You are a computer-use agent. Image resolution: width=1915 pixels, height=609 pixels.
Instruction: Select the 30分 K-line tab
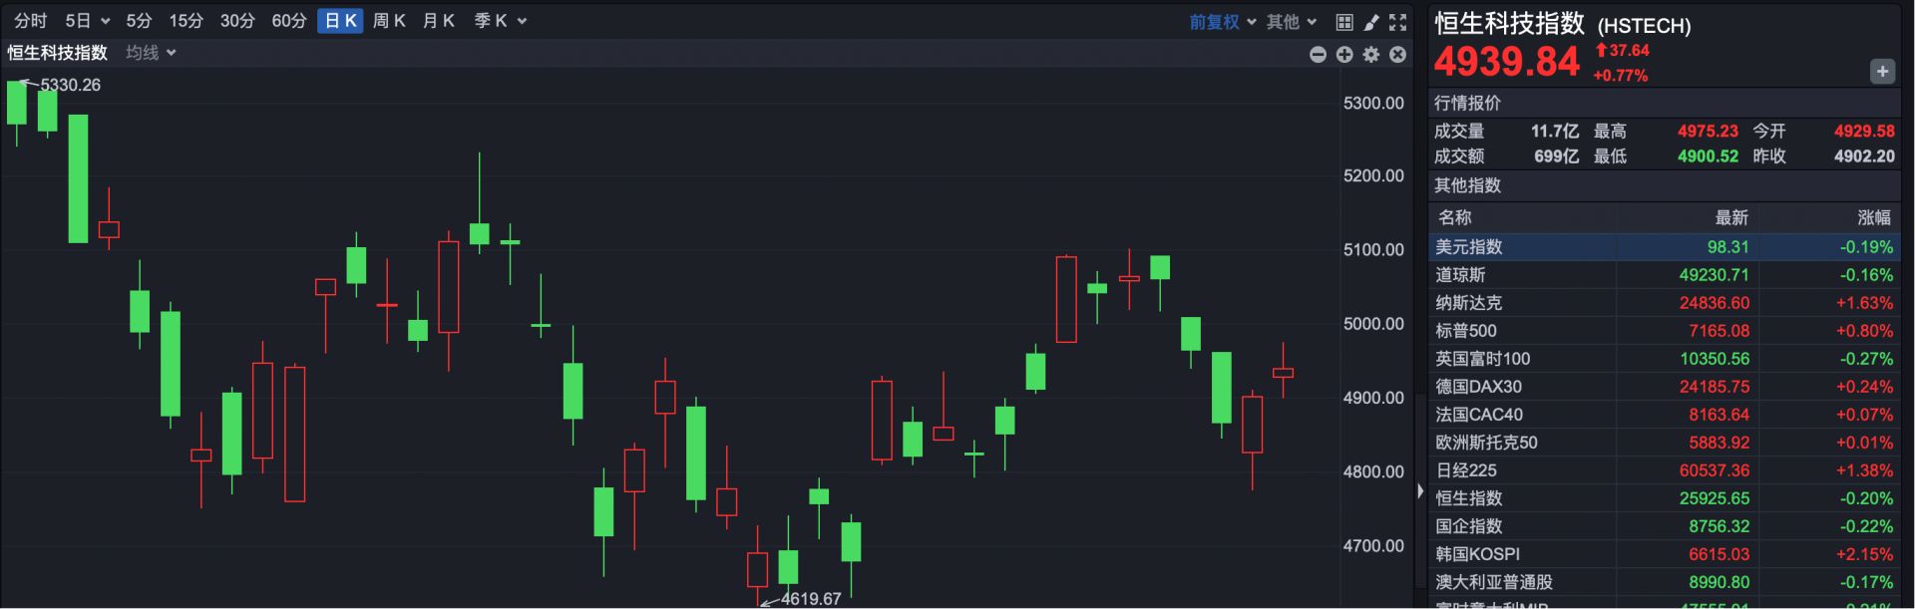coord(237,21)
